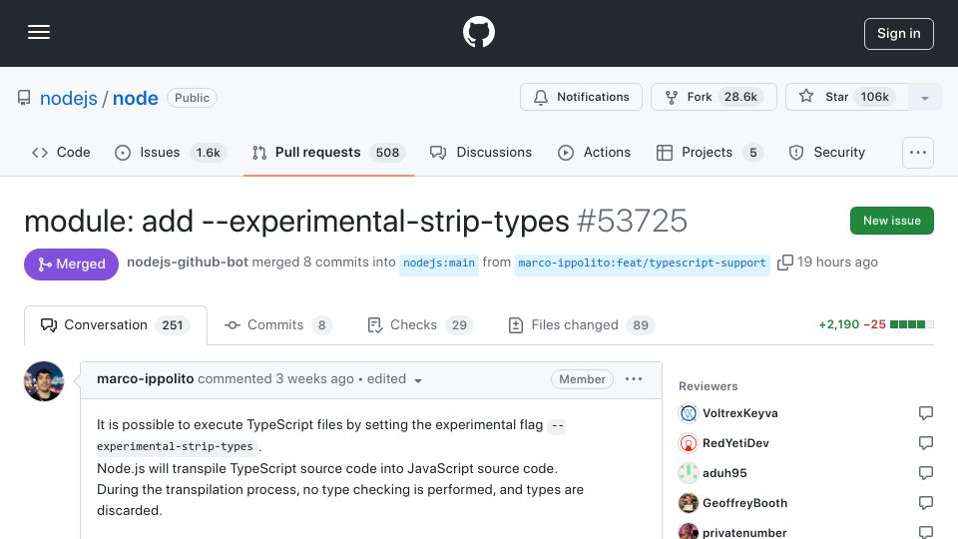This screenshot has height=539, width=958.
Task: Open reviewer aduh95's profile
Action: click(x=724, y=473)
